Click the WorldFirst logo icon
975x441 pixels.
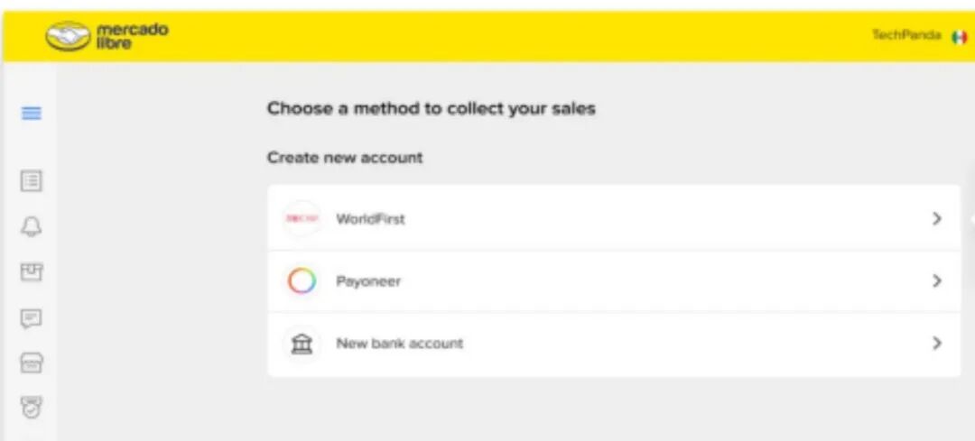click(301, 218)
